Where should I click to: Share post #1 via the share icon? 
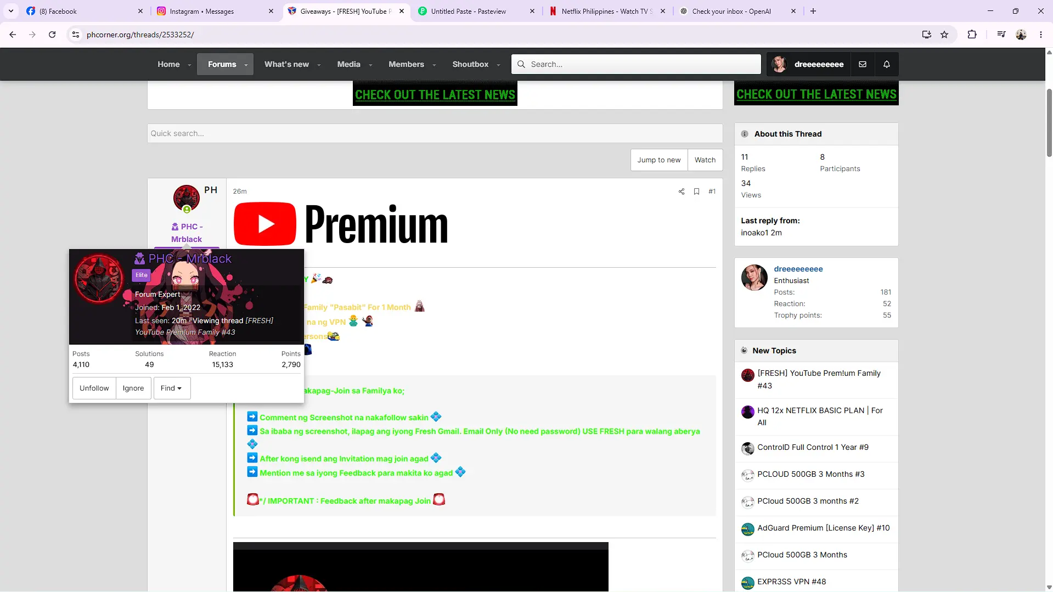point(682,191)
